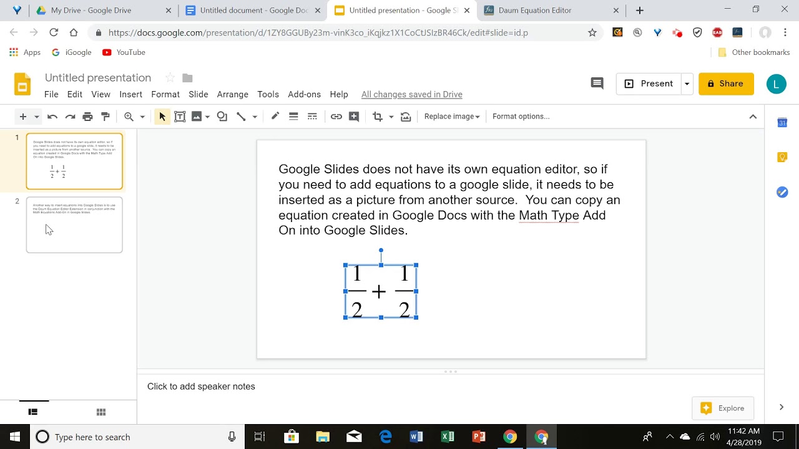Open the Present options dropdown arrow
The width and height of the screenshot is (799, 449).
(687, 84)
